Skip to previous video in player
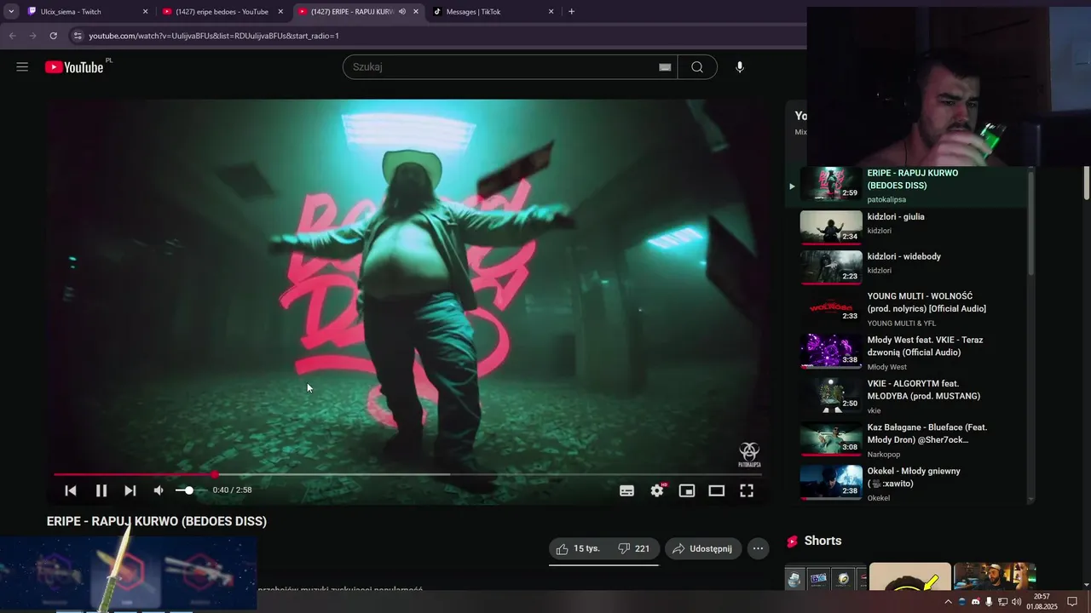This screenshot has width=1091, height=613. click(71, 490)
